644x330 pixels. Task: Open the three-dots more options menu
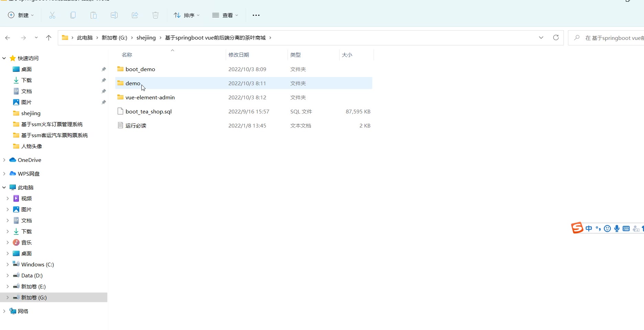(x=256, y=15)
